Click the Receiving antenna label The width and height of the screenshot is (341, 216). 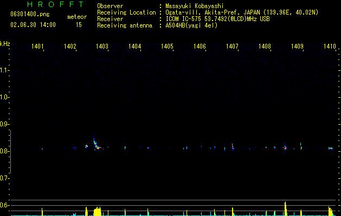[125, 25]
